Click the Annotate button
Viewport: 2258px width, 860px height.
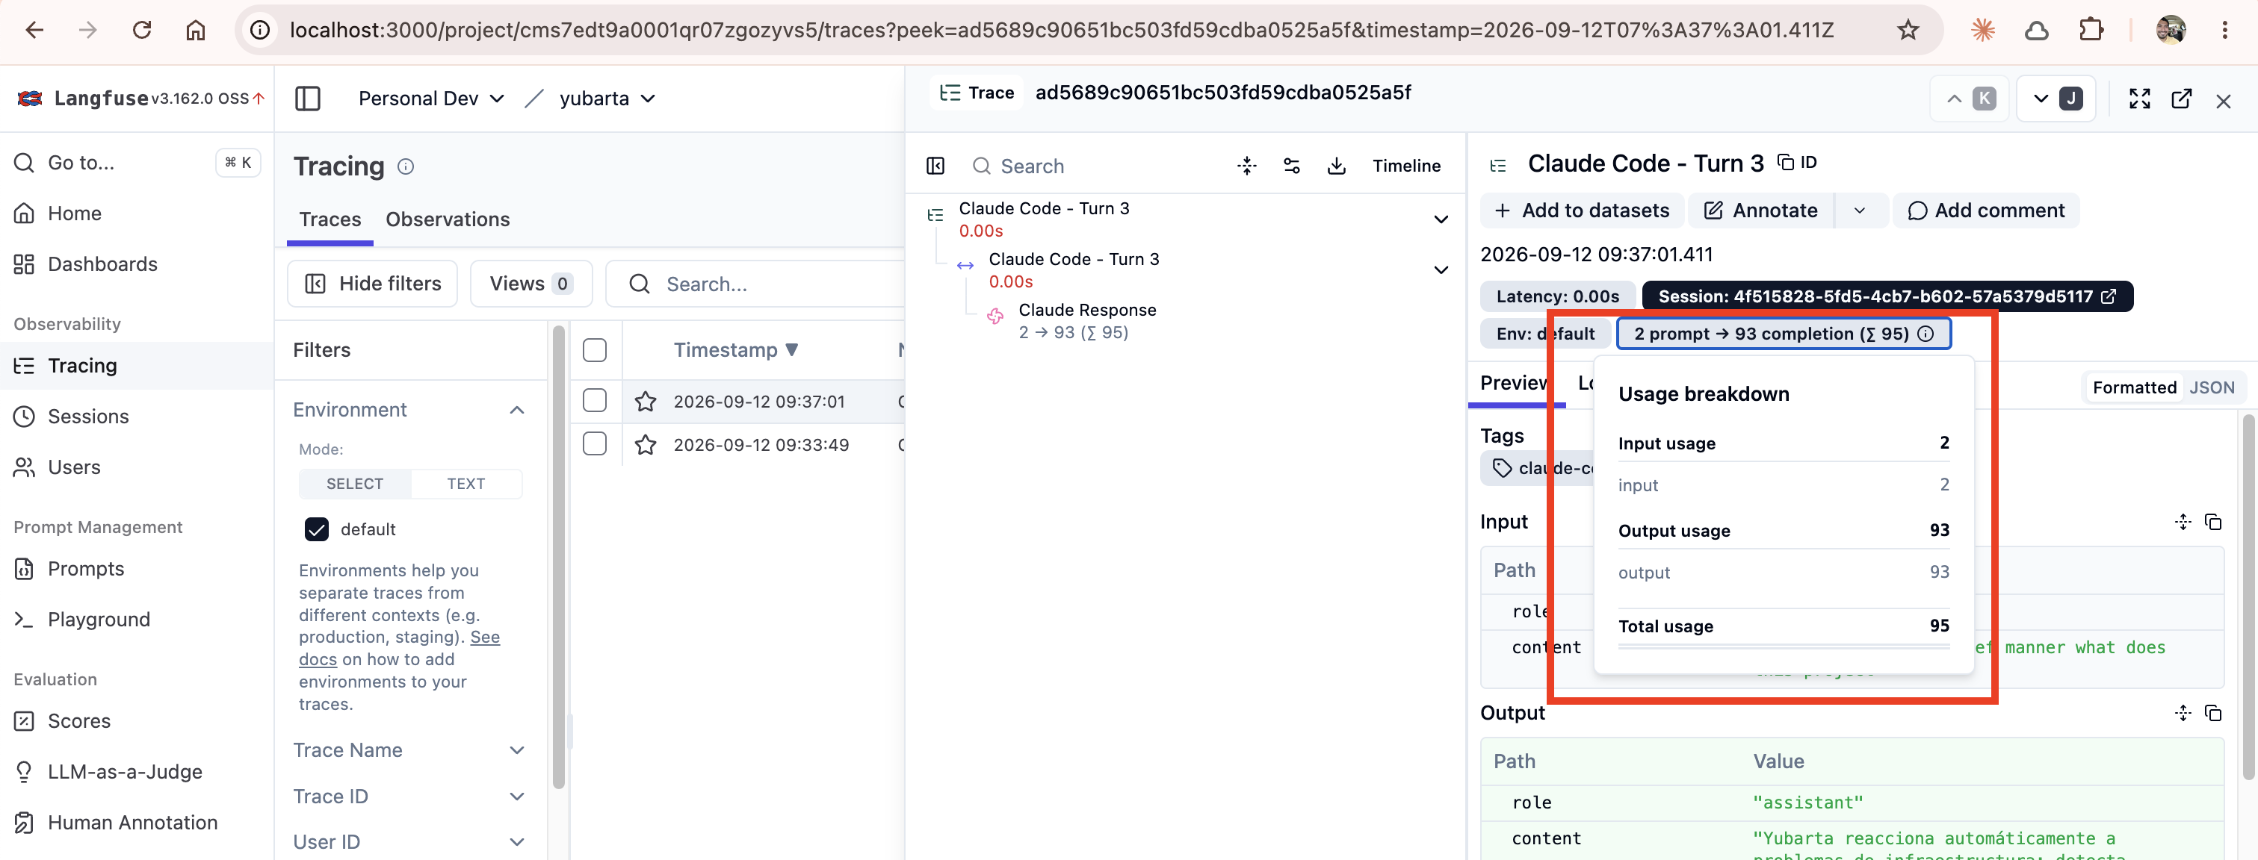pyautogui.click(x=1761, y=211)
